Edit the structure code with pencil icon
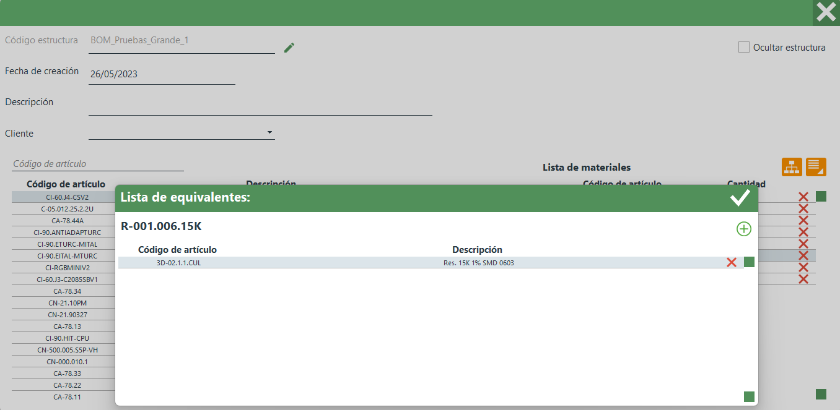Screen dimensions: 840x410 coord(289,48)
